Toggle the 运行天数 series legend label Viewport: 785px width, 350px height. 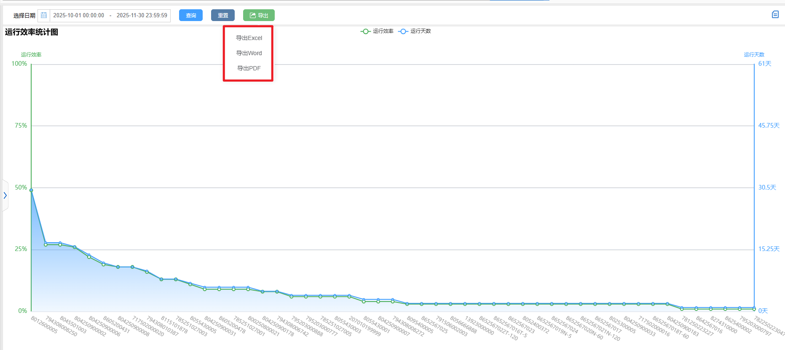tap(421, 32)
